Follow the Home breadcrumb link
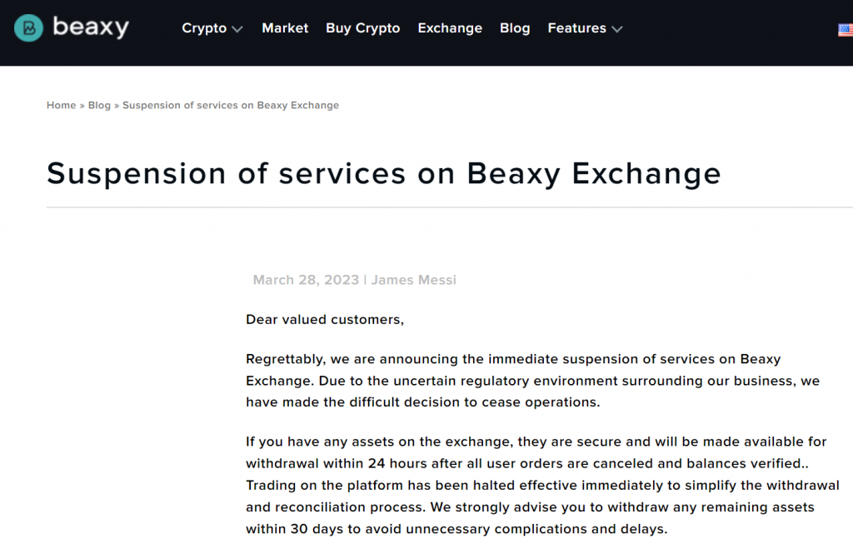853x554 pixels. [x=61, y=106]
